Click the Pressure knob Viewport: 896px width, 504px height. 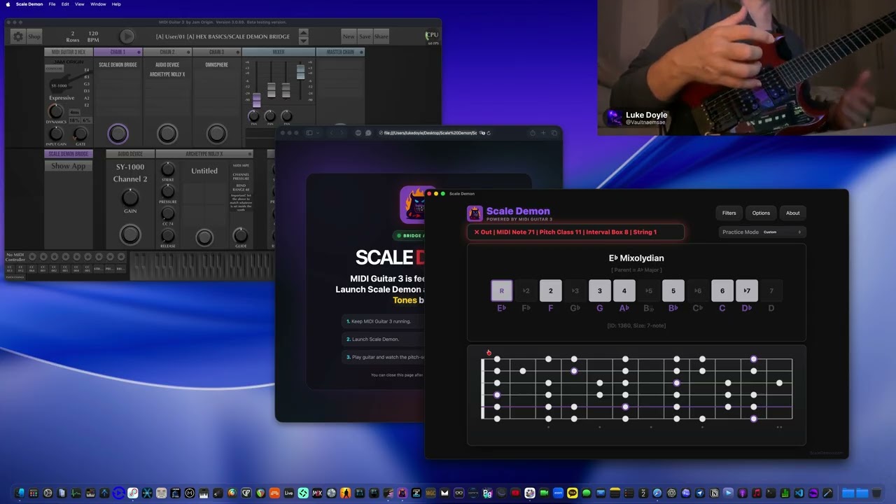tap(167, 191)
